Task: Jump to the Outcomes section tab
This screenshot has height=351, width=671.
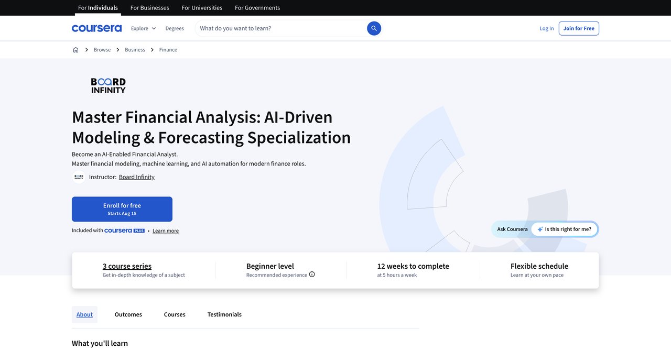Action: point(128,314)
